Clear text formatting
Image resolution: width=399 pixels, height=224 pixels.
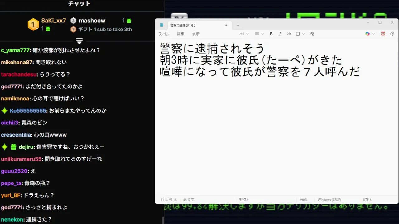(312, 34)
